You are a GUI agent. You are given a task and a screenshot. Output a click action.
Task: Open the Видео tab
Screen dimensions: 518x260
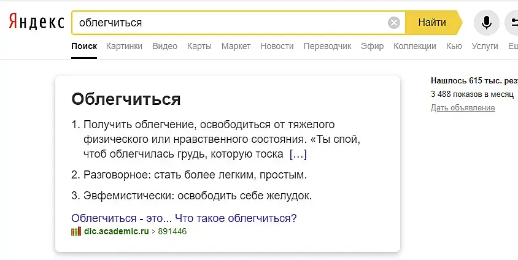164,46
